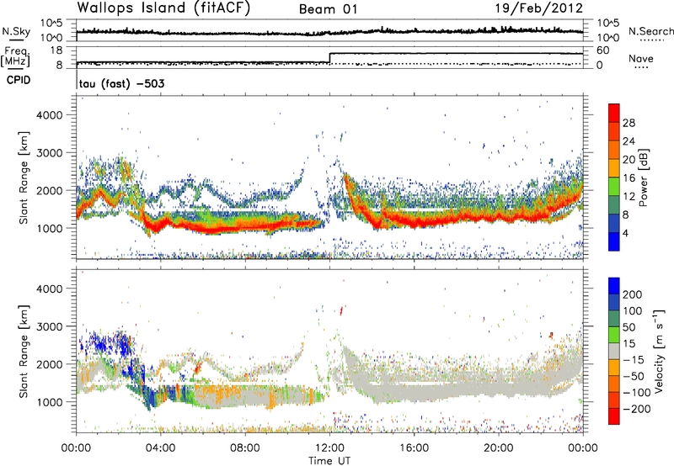
Task: Click the 'Time UT' axis label
Action: coord(329,460)
